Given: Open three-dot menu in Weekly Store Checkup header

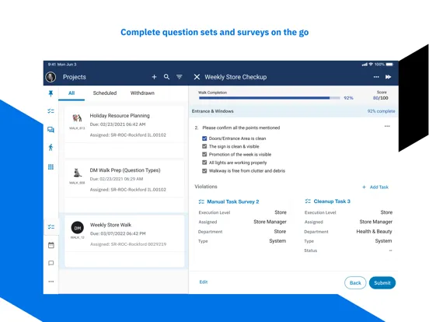Looking at the screenshot, I should pos(376,77).
